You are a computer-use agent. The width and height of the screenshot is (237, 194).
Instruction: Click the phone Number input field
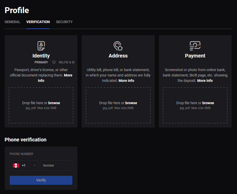click(56, 165)
